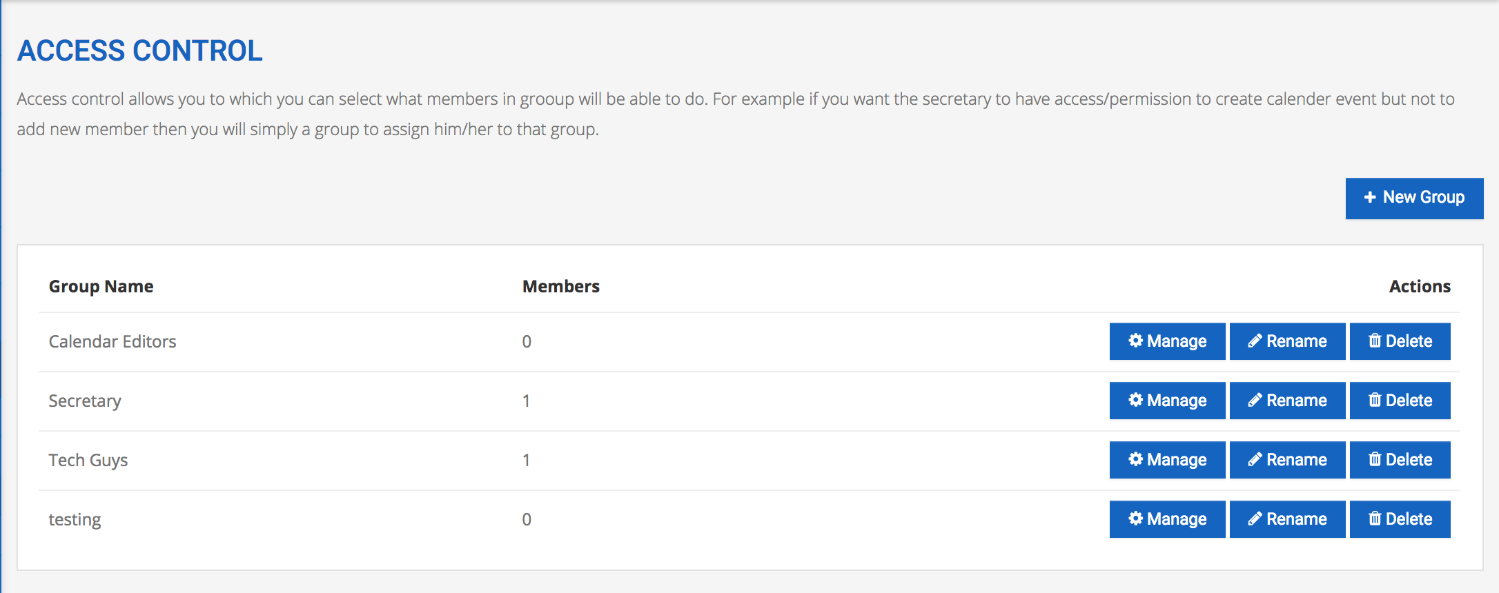Click the Members column header
This screenshot has height=593, width=1499.
pyautogui.click(x=561, y=286)
